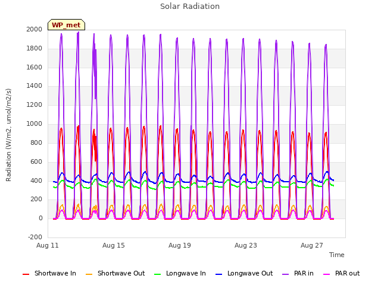Click the Aug 11 x-axis tick label

48,245
